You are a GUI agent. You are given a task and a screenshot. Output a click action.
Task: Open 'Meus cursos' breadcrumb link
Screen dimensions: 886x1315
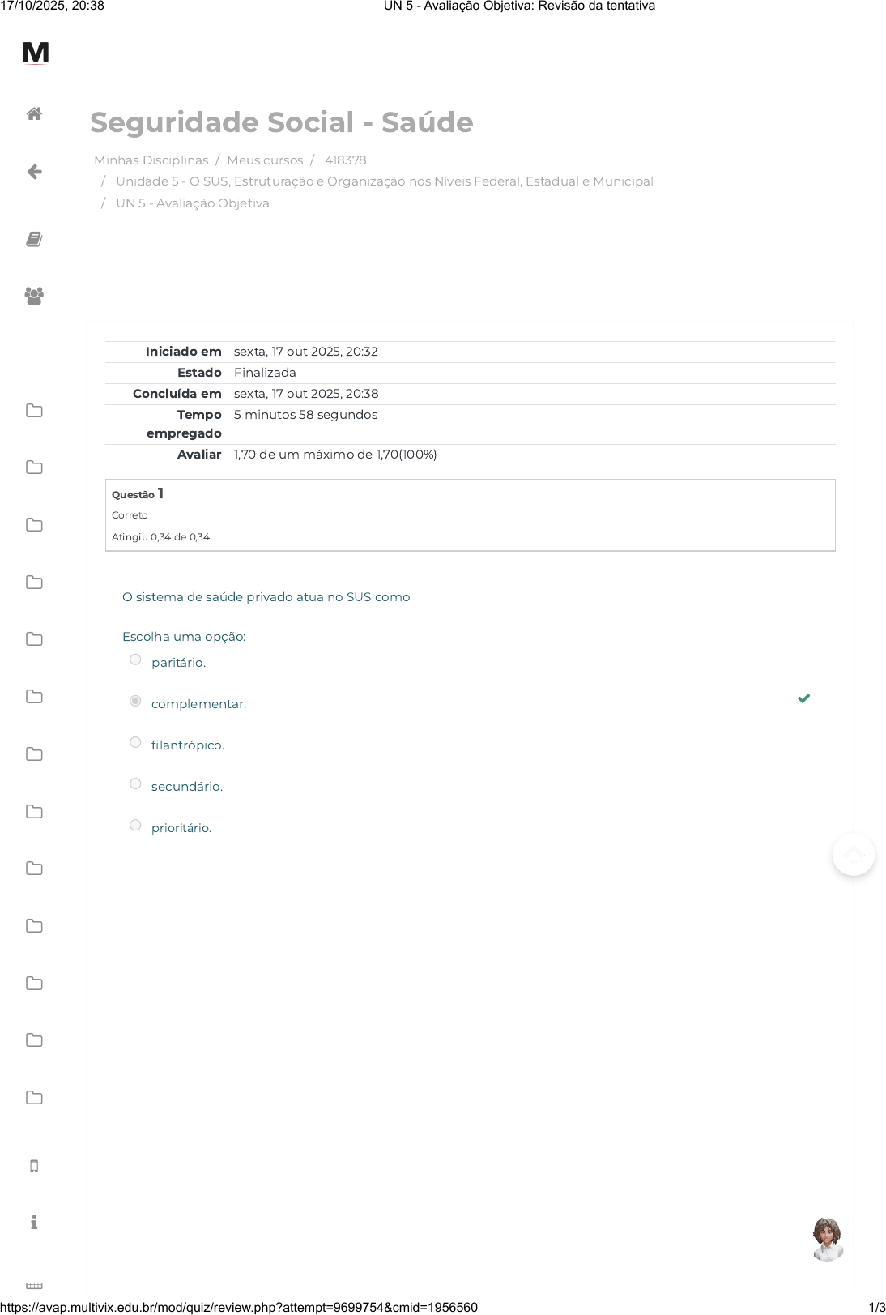tap(265, 160)
